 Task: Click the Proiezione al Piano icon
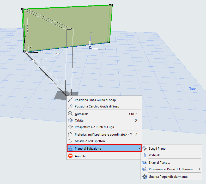tap(144, 169)
